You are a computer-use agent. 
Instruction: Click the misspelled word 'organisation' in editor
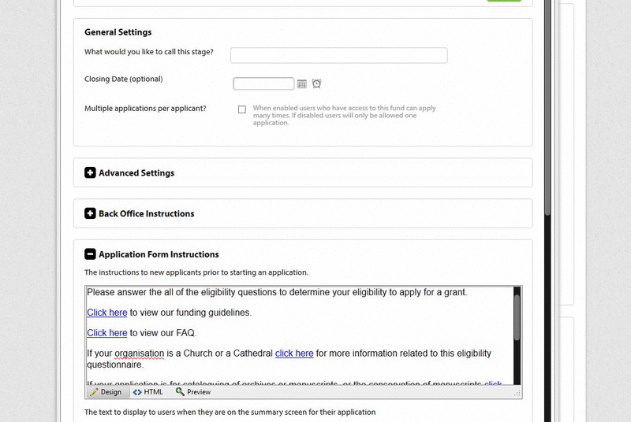pyautogui.click(x=140, y=354)
